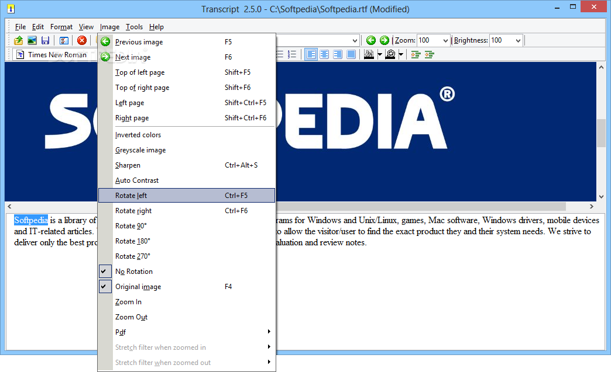Click the highlight color marker icon
The width and height of the screenshot is (611, 372).
pyautogui.click(x=369, y=54)
